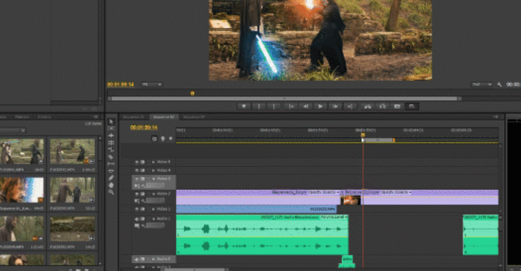Switch to the Sequence 02 tab
521x271 pixels.
(164, 117)
